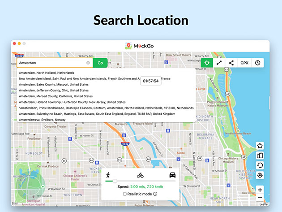The width and height of the screenshot is (282, 212).
Task: Click the speed slider handle
Action: click(x=115, y=181)
